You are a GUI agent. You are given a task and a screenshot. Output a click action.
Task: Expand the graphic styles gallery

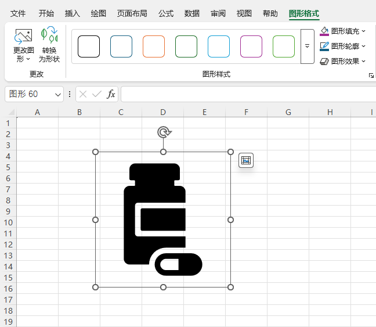(307, 46)
